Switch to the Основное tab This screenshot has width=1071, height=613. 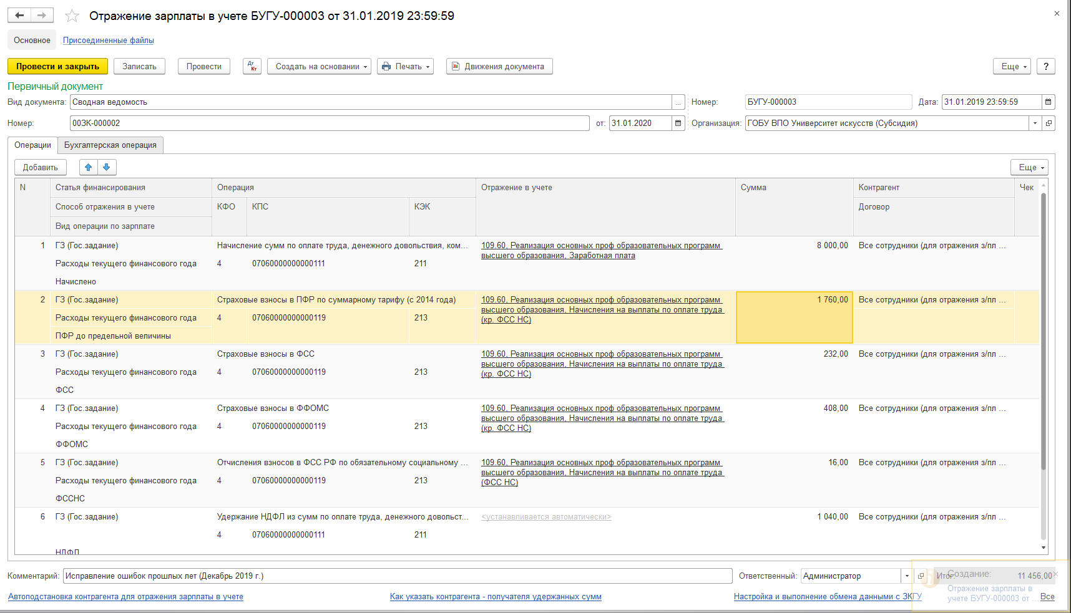point(32,40)
